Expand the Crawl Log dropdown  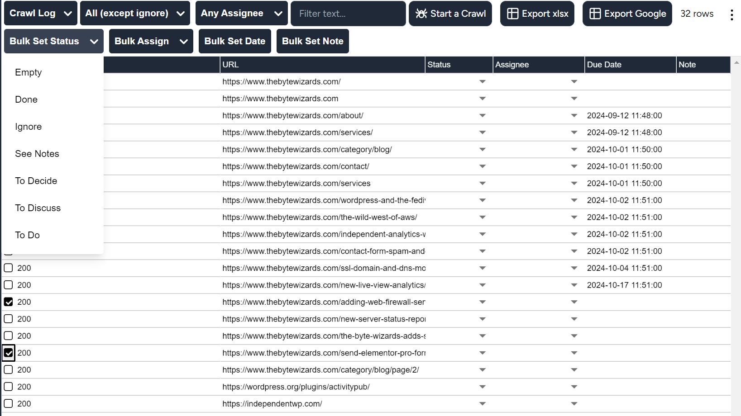pos(40,14)
